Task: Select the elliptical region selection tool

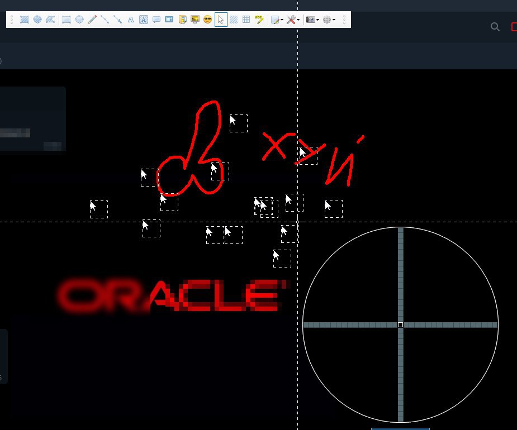Action: [37, 20]
